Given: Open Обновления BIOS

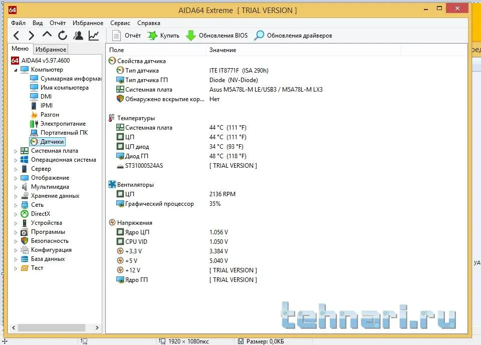Looking at the screenshot, I should tap(216, 36).
